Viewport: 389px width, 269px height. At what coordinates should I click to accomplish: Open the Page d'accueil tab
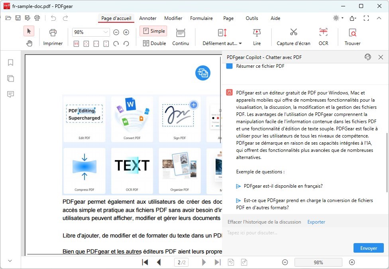click(116, 18)
